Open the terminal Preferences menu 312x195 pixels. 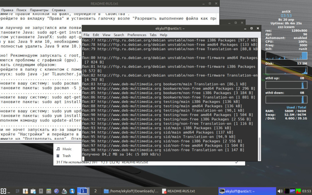click(137, 35)
